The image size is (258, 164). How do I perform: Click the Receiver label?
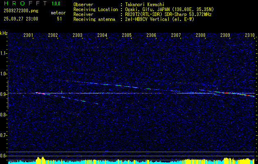click(x=83, y=14)
